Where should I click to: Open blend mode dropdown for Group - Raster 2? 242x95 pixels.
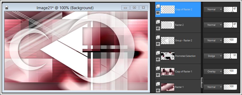213,41
